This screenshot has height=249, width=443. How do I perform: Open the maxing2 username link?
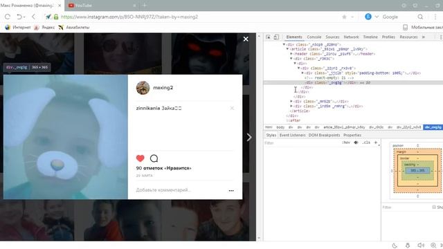163,88
